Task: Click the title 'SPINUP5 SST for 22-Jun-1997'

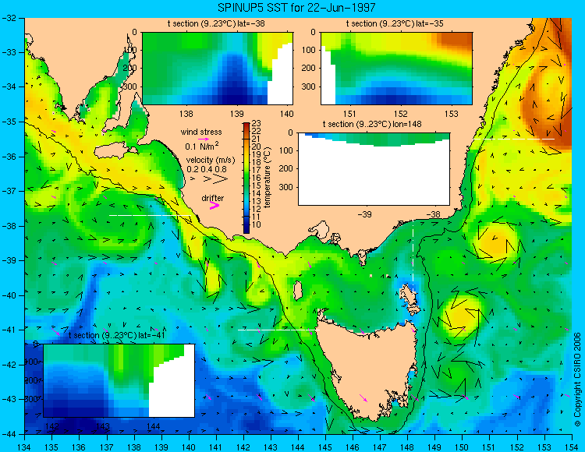Action: pyautogui.click(x=296, y=7)
